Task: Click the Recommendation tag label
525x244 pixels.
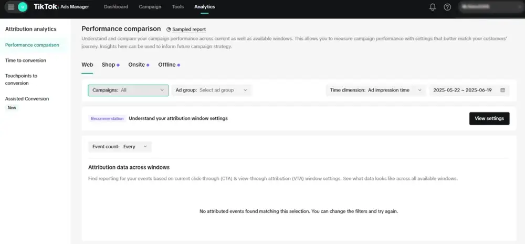Action: (x=107, y=119)
